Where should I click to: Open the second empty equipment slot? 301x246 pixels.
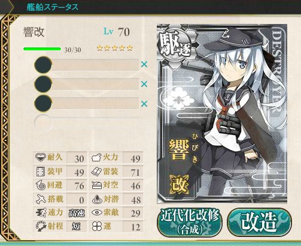point(87,84)
